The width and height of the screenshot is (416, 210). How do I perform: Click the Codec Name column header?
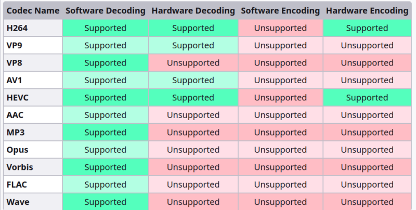click(x=32, y=11)
